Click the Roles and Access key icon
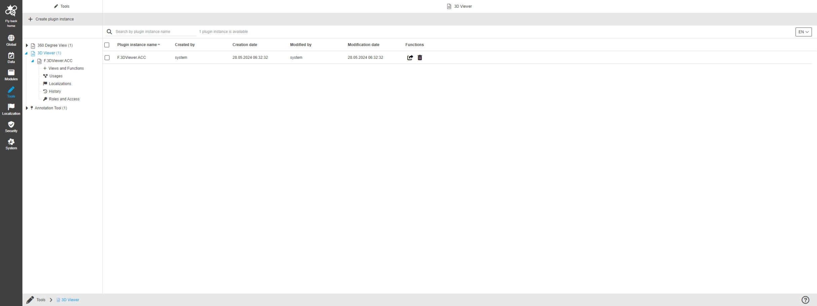Image resolution: width=817 pixels, height=306 pixels. [x=45, y=99]
